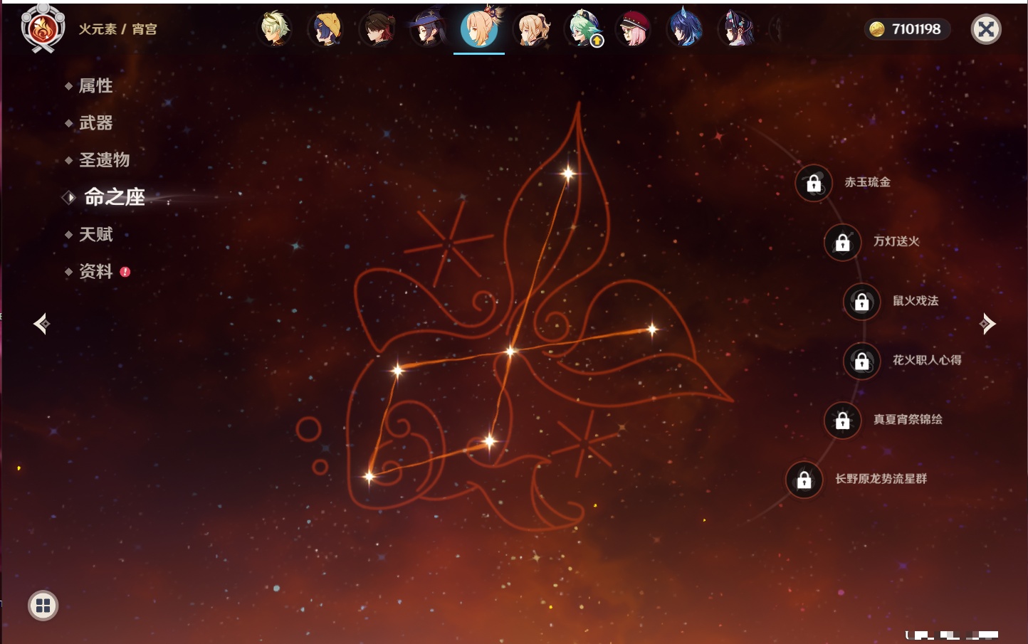Click the 真夏宵祭锦绘 label text
1028x644 pixels.
908,419
